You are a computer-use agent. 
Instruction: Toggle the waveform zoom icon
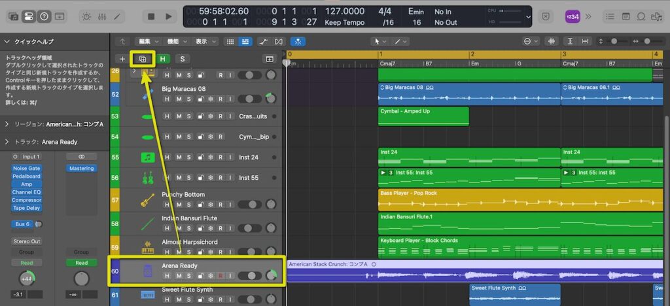click(x=552, y=41)
